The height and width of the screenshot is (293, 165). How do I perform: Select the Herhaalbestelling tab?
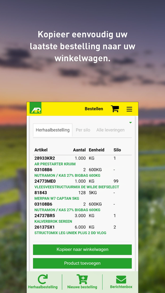53,130
